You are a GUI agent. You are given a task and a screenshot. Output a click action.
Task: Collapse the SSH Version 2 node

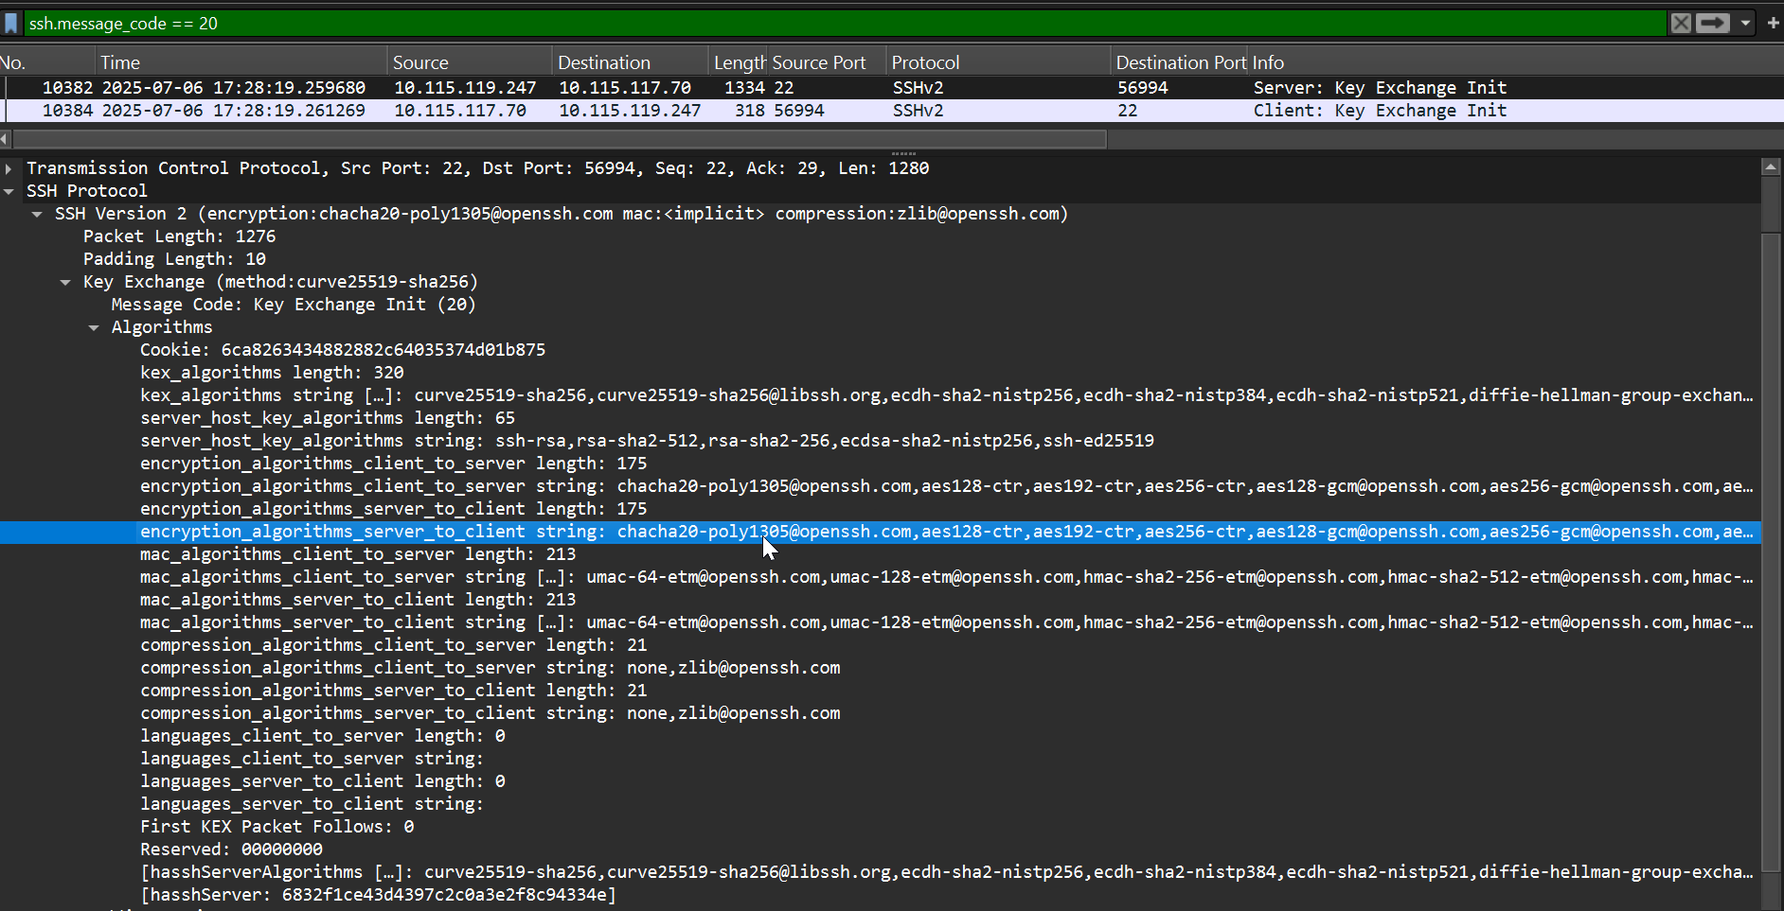click(37, 214)
